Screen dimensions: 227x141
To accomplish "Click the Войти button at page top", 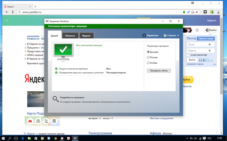I will pyautogui.click(x=211, y=30).
